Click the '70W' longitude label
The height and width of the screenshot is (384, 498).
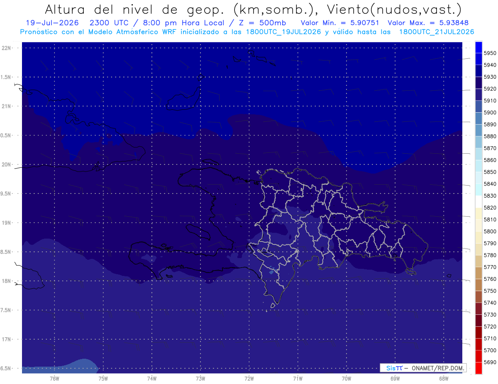pyautogui.click(x=347, y=378)
